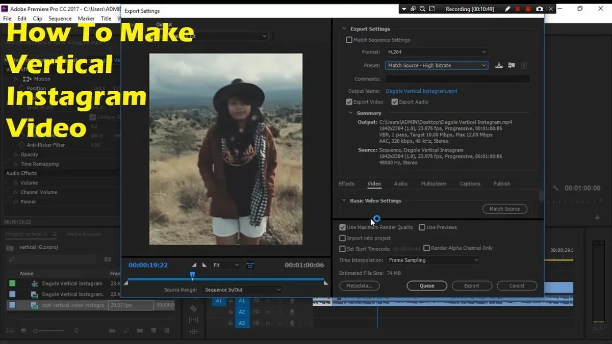The width and height of the screenshot is (612, 344).
Task: Collapse the Basic Video Settings section
Action: click(x=344, y=201)
